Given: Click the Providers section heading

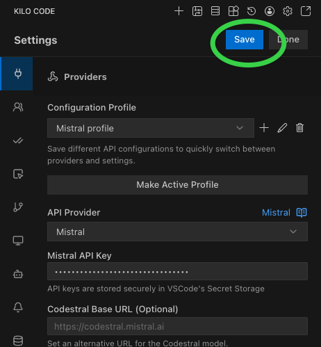Looking at the screenshot, I should [85, 77].
